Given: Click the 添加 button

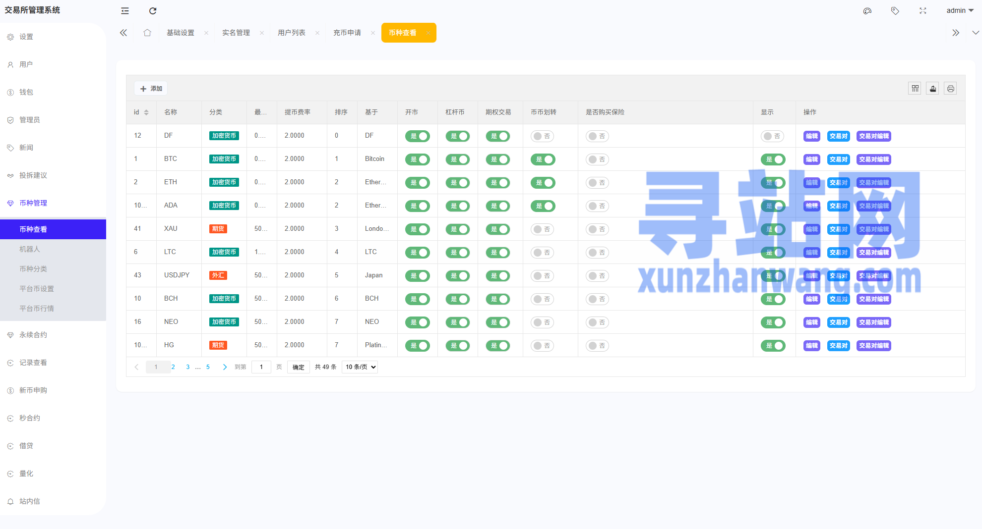Looking at the screenshot, I should (151, 89).
